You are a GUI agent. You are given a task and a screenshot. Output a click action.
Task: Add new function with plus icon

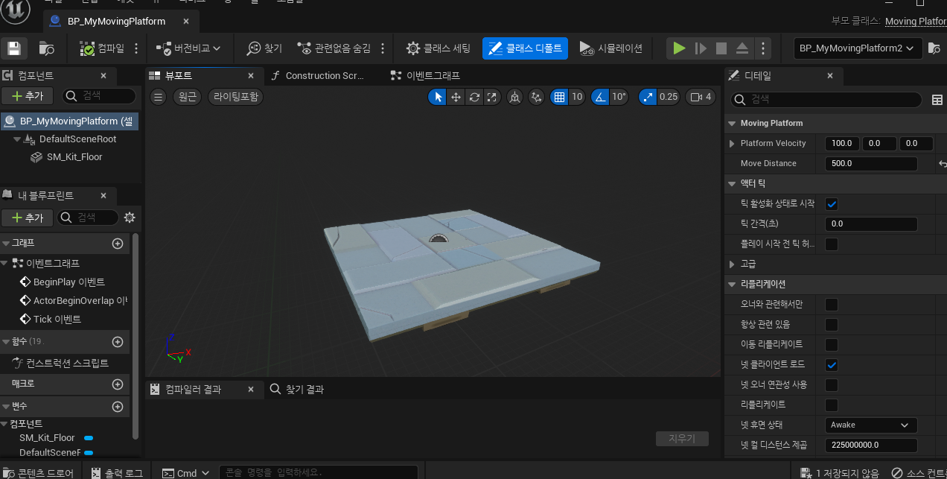(117, 342)
